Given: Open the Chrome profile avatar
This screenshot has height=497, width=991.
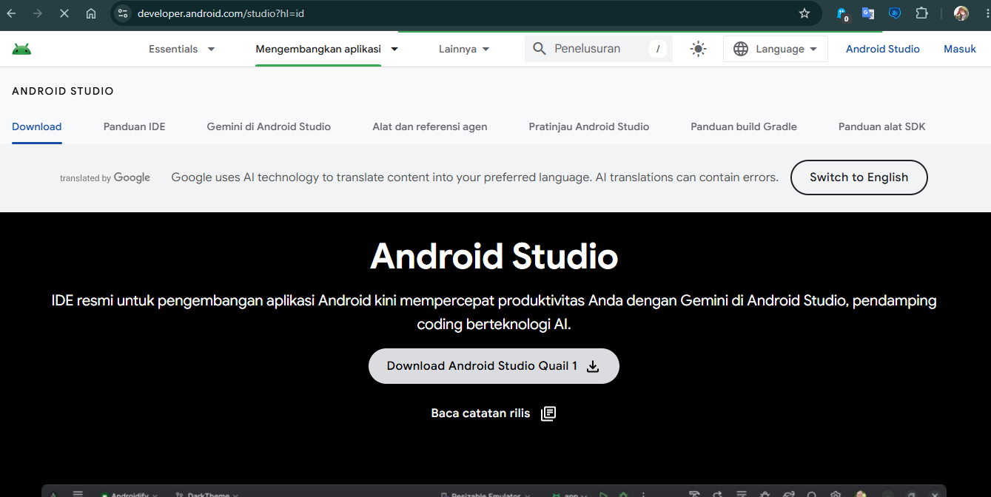Looking at the screenshot, I should click(x=961, y=13).
